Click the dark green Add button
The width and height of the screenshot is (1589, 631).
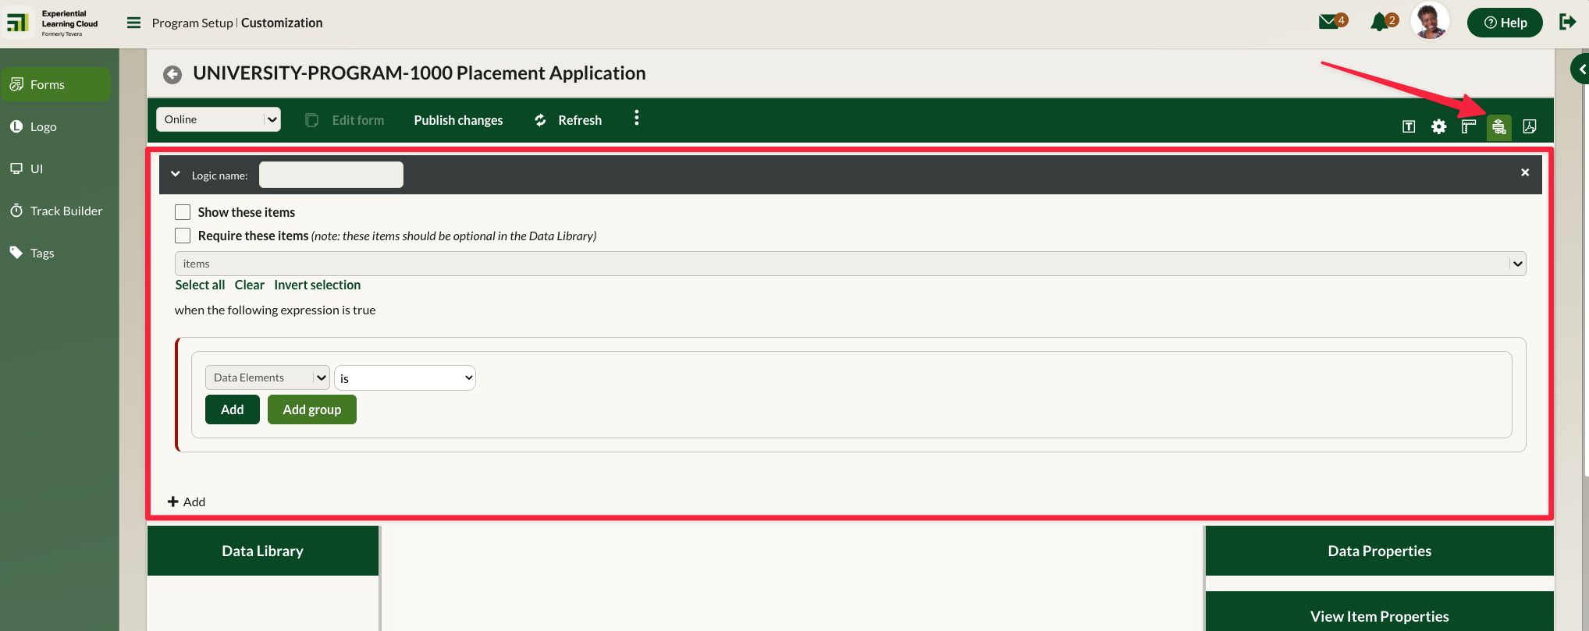click(x=233, y=409)
